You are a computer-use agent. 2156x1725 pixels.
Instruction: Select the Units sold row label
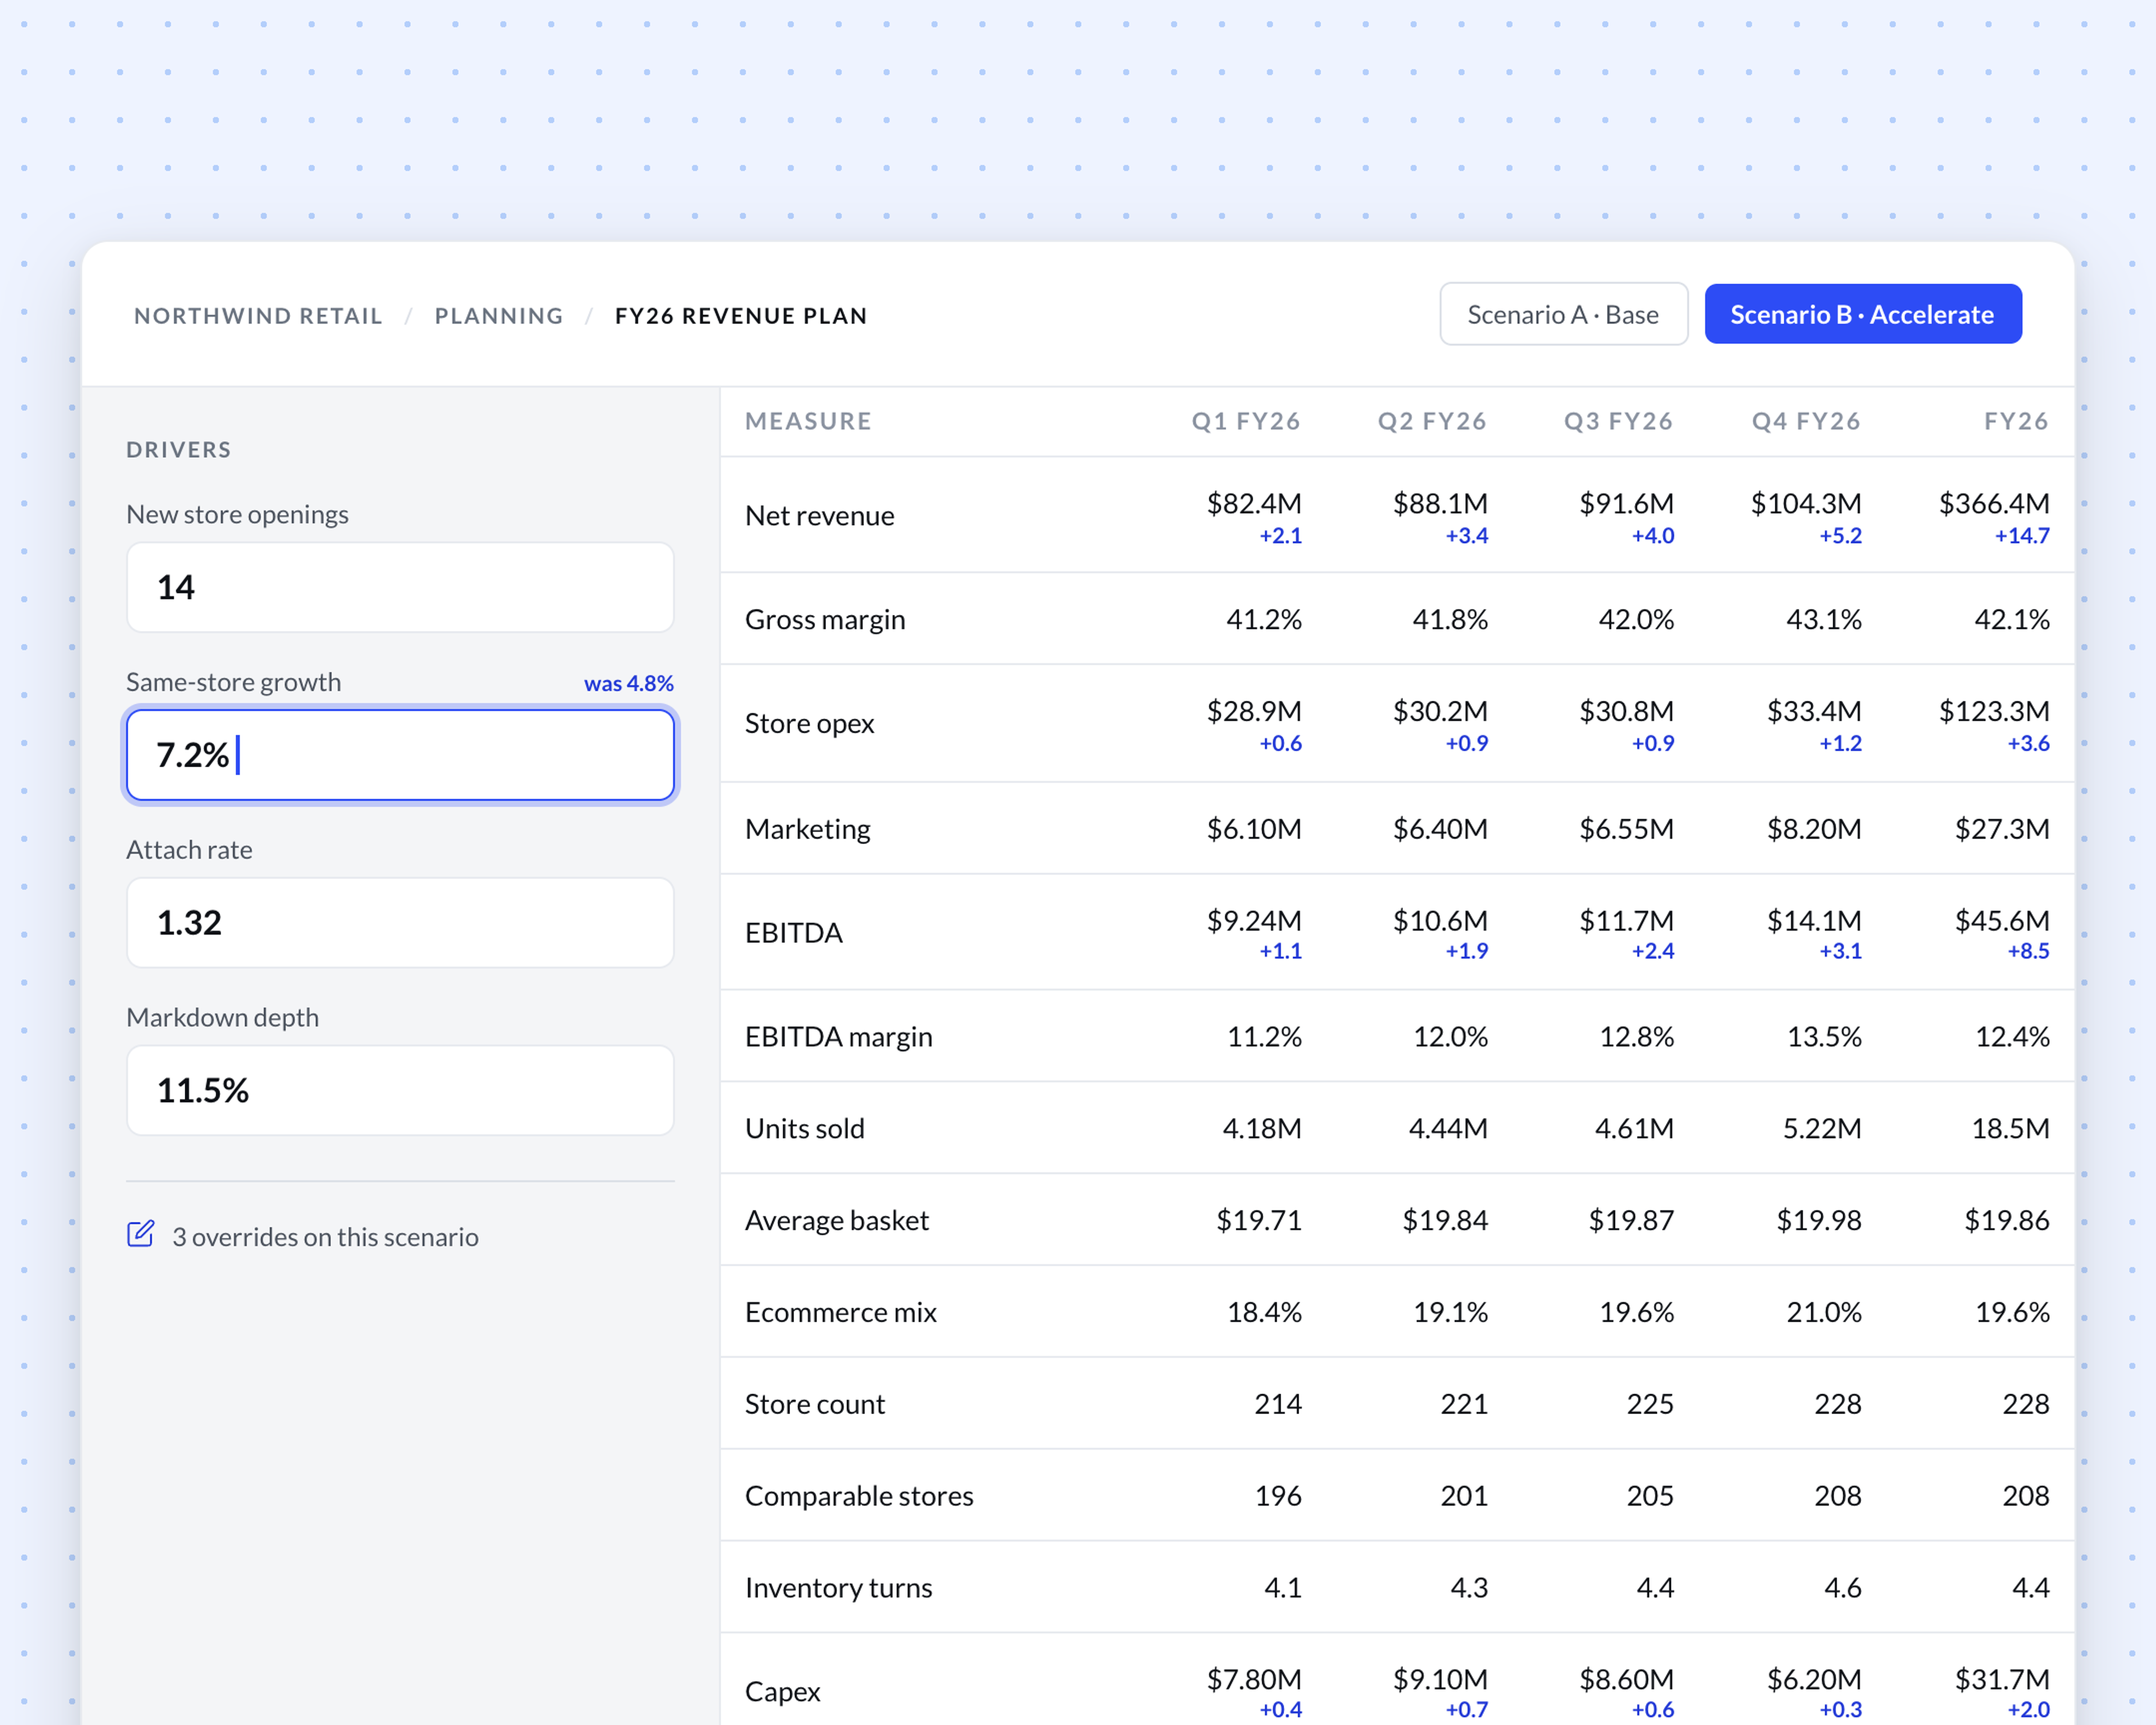click(x=805, y=1129)
